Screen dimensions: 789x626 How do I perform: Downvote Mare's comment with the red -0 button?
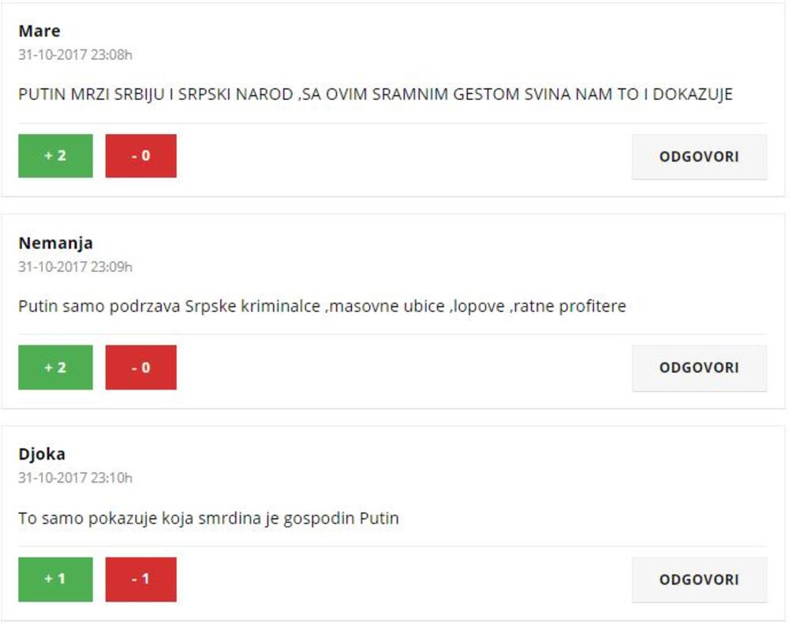pyautogui.click(x=140, y=156)
